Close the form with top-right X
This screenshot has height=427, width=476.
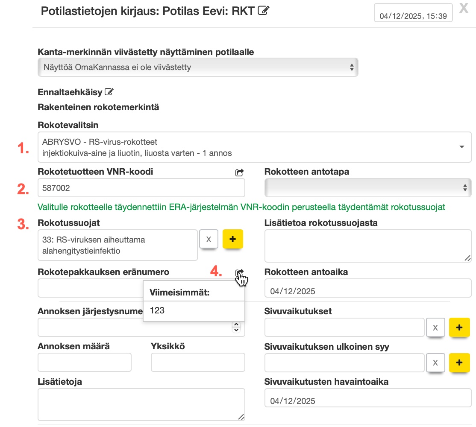pyautogui.click(x=464, y=9)
